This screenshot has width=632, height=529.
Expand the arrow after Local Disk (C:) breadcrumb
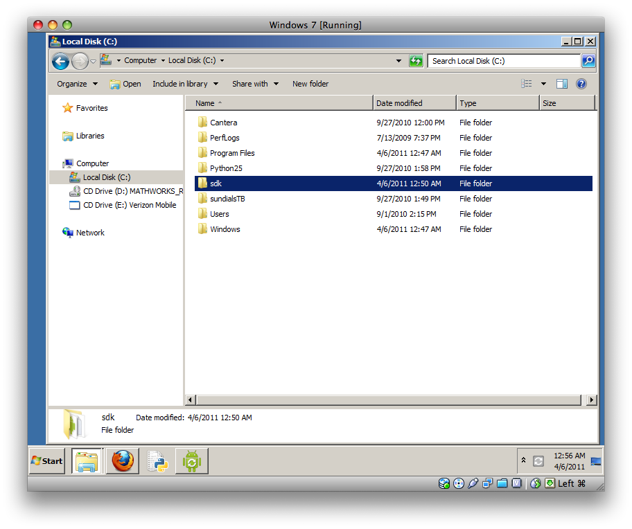(x=222, y=60)
